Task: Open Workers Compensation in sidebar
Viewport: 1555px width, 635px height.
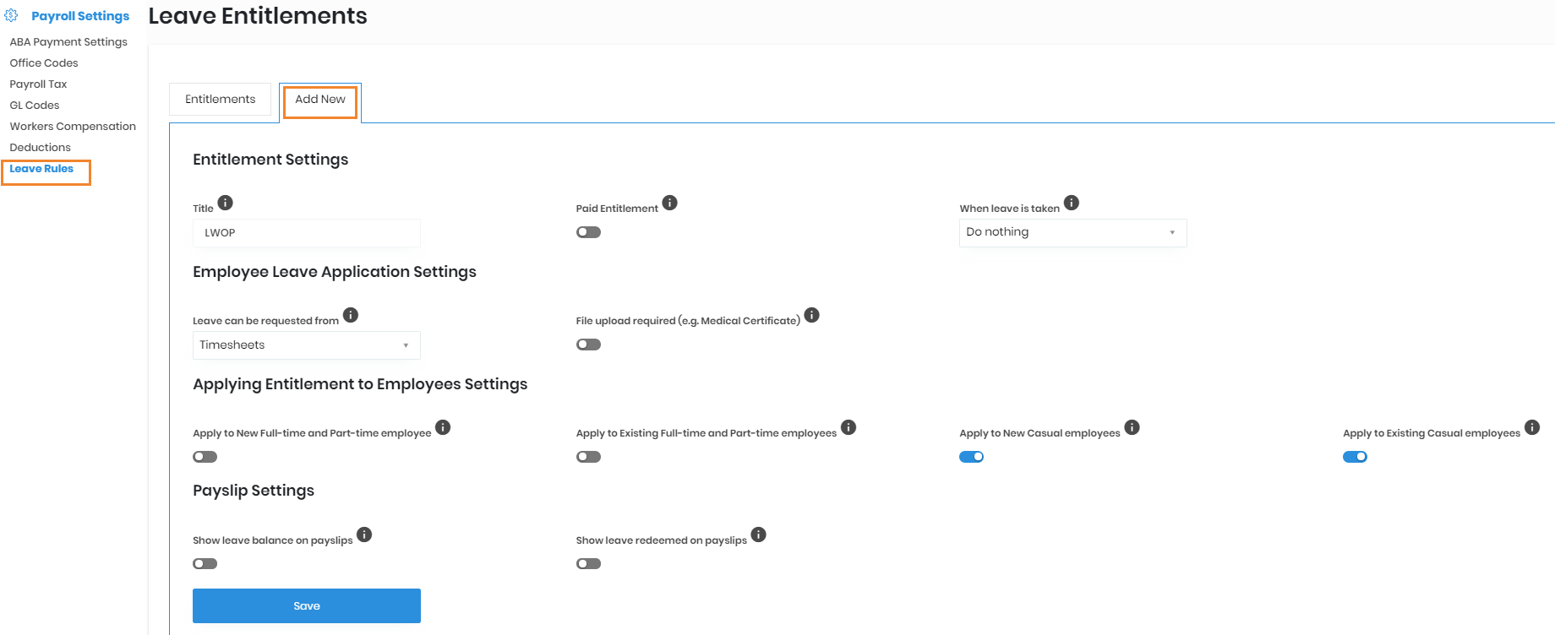Action: (73, 127)
